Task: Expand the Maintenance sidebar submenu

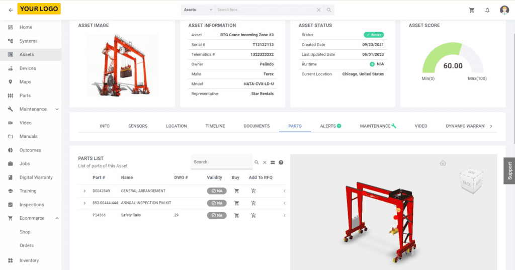Action: click(57, 109)
